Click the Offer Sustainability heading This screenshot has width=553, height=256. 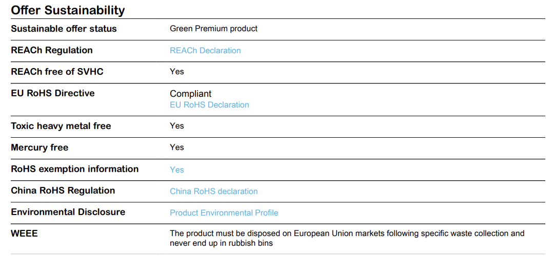click(x=68, y=10)
